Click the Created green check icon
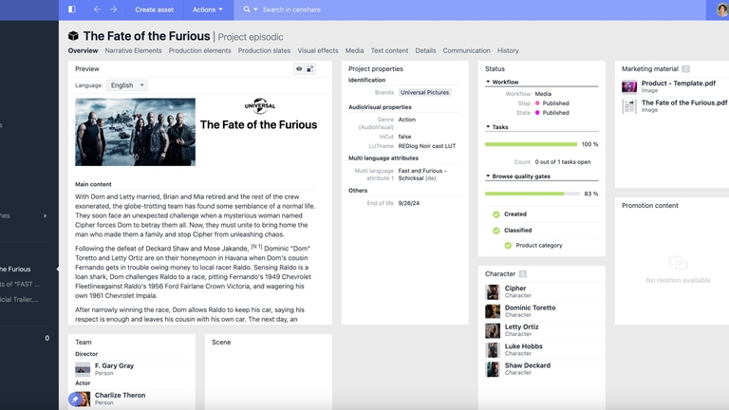Image resolution: width=729 pixels, height=410 pixels. [x=496, y=214]
